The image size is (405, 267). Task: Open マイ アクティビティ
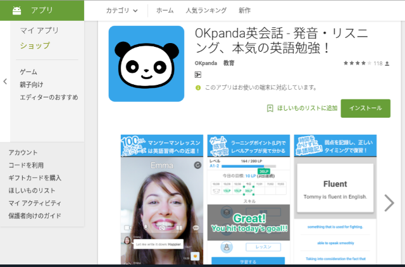(35, 203)
